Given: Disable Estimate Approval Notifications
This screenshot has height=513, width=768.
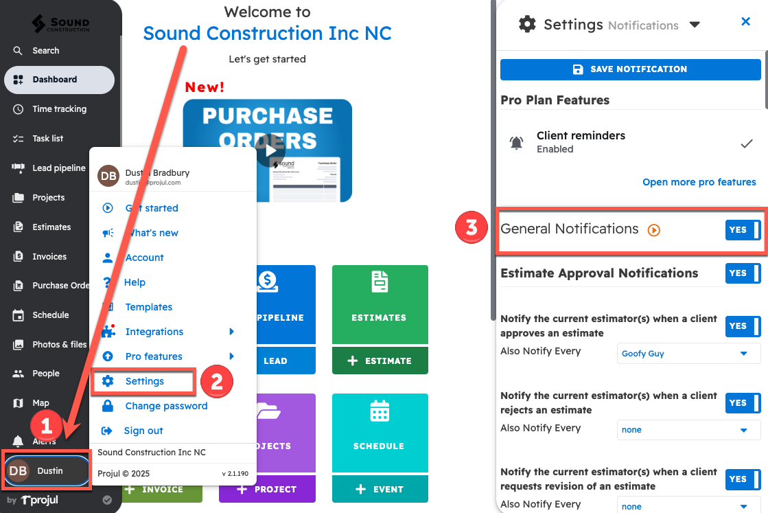Looking at the screenshot, I should point(743,273).
